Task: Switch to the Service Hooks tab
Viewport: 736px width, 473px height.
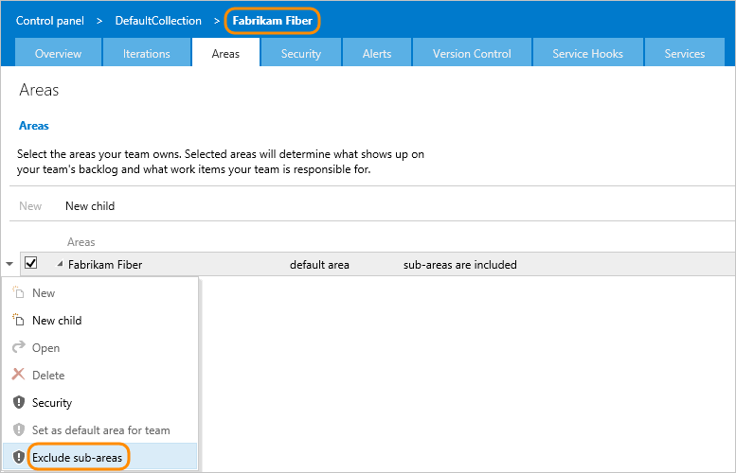Action: click(587, 53)
